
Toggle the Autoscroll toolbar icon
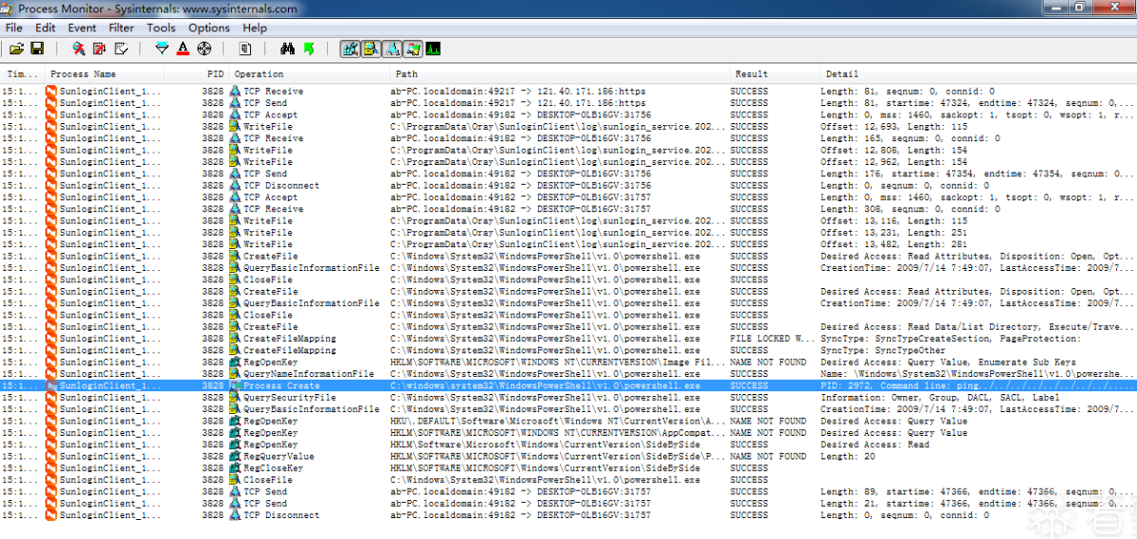[99, 49]
